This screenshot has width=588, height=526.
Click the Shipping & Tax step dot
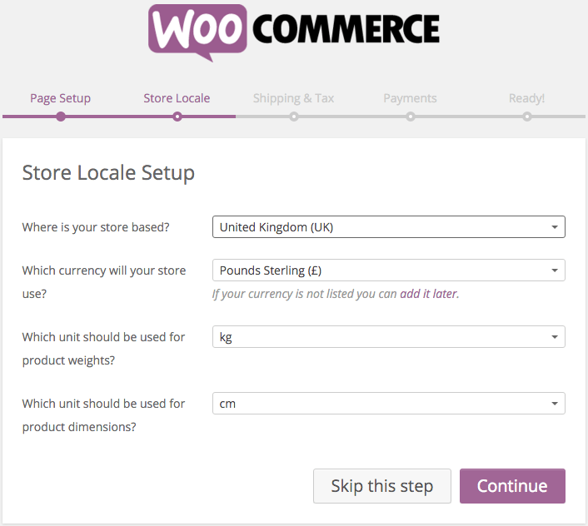pos(294,117)
